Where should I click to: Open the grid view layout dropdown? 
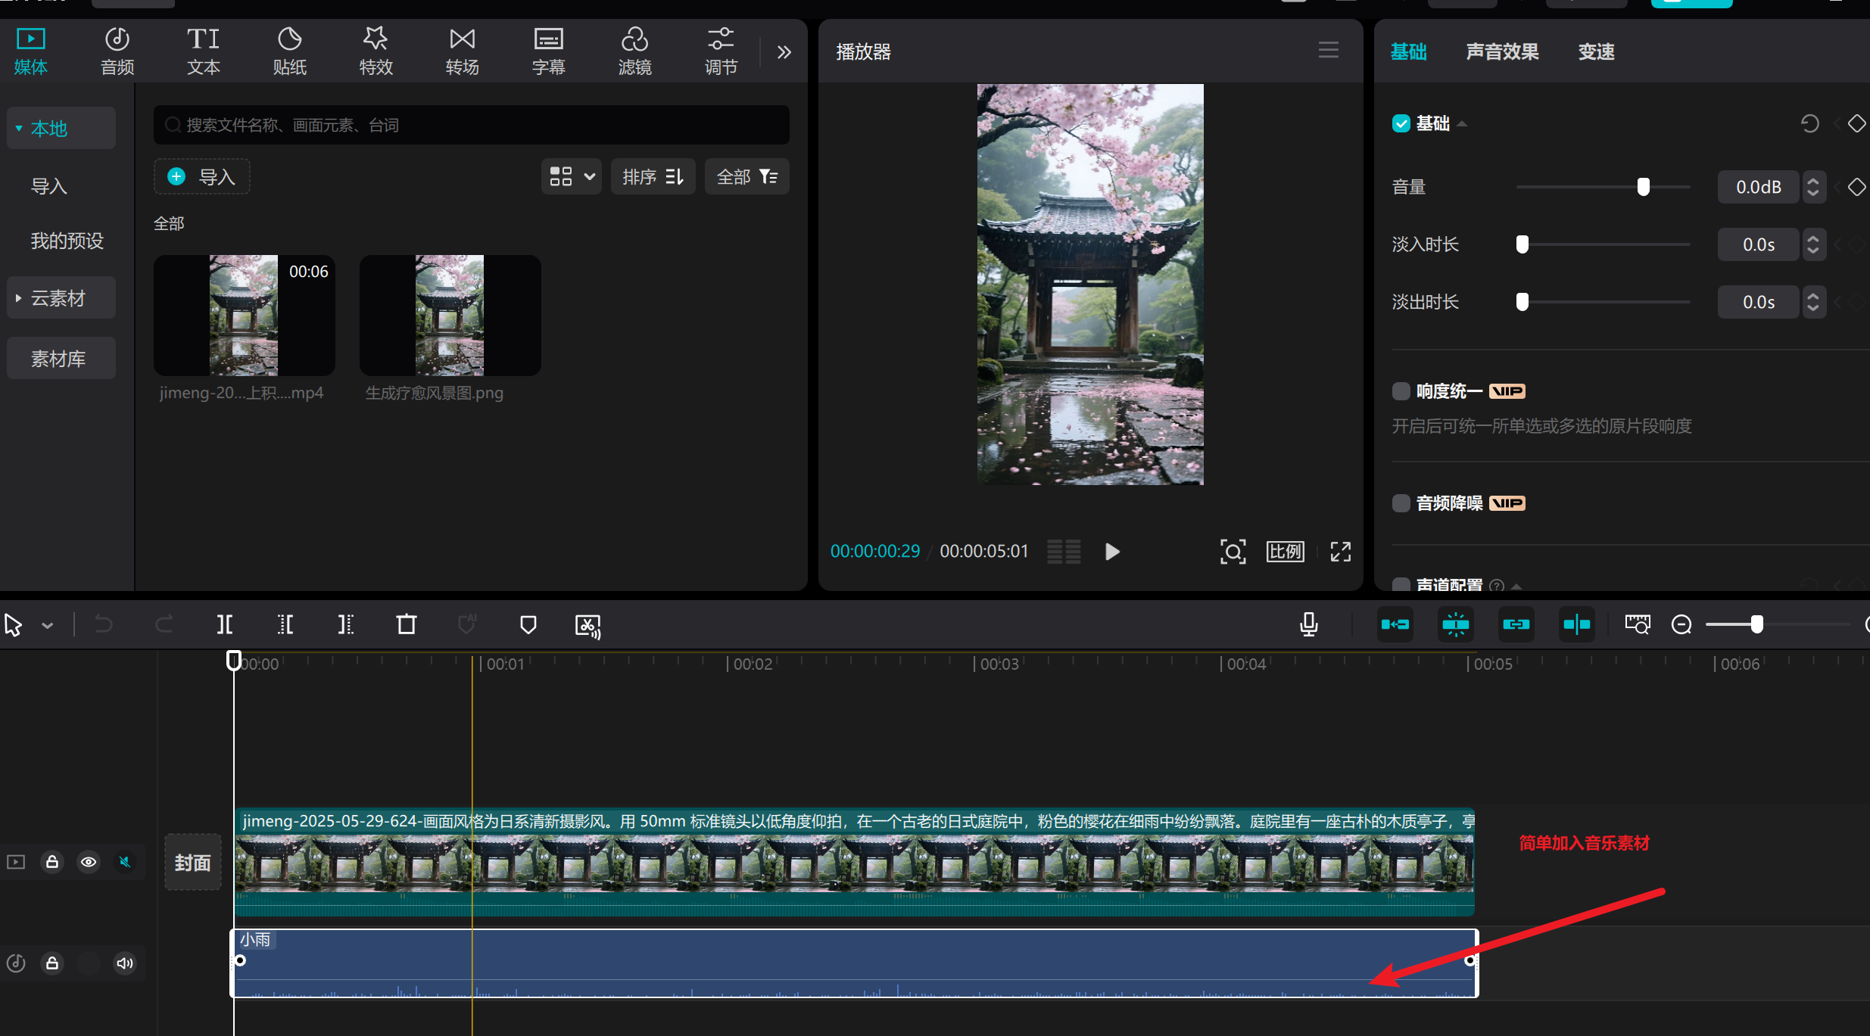tap(571, 177)
